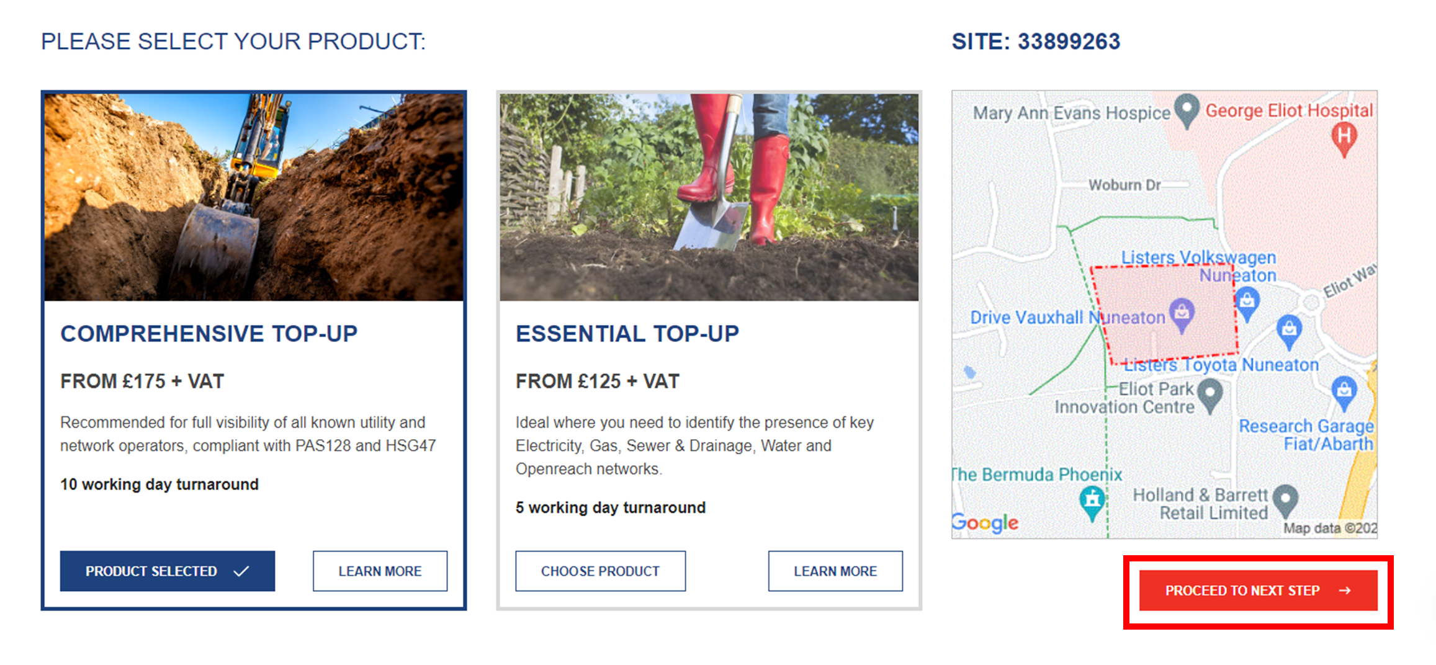Select the Research Garage Fiat/Abarth map pin
Viewport: 1436px width, 665px height.
[x=1344, y=392]
